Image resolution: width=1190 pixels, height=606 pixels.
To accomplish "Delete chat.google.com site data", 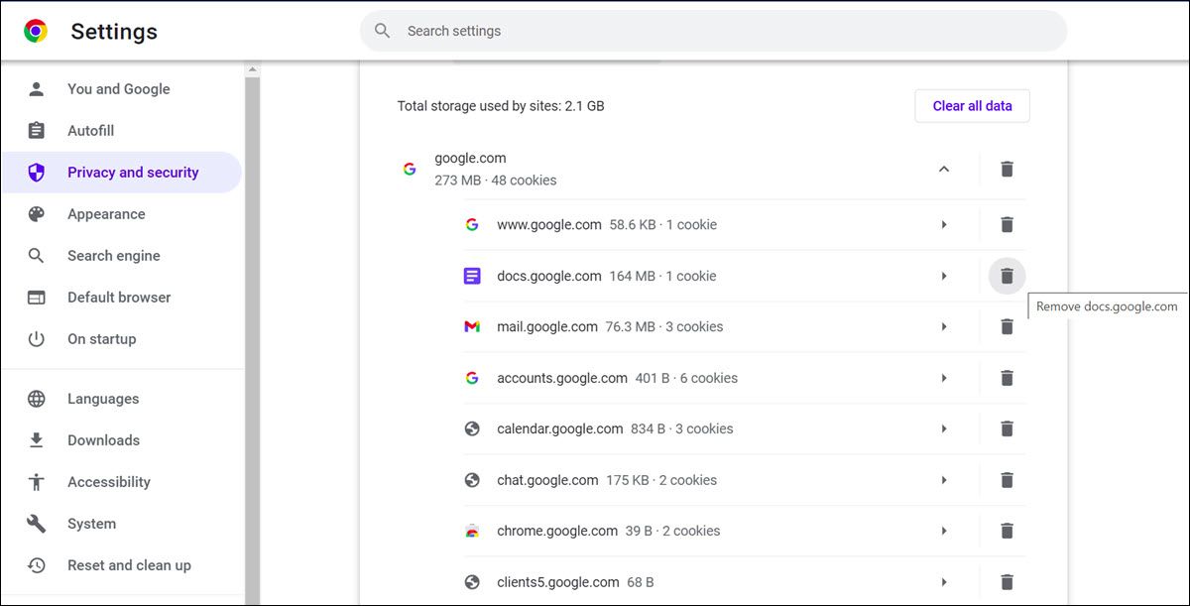I will coord(1007,480).
